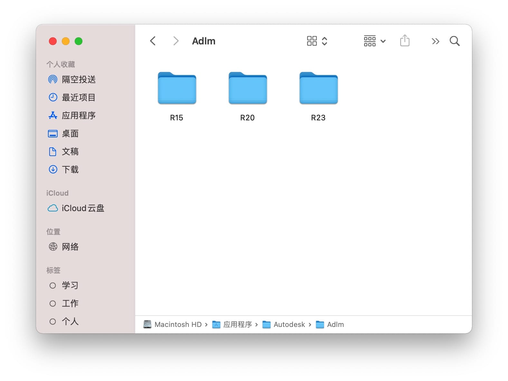The width and height of the screenshot is (508, 381).
Task: Click Macintosh HD in path bar
Action: [x=178, y=324]
